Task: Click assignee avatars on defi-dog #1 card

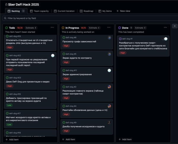Action: (x=165, y=39)
